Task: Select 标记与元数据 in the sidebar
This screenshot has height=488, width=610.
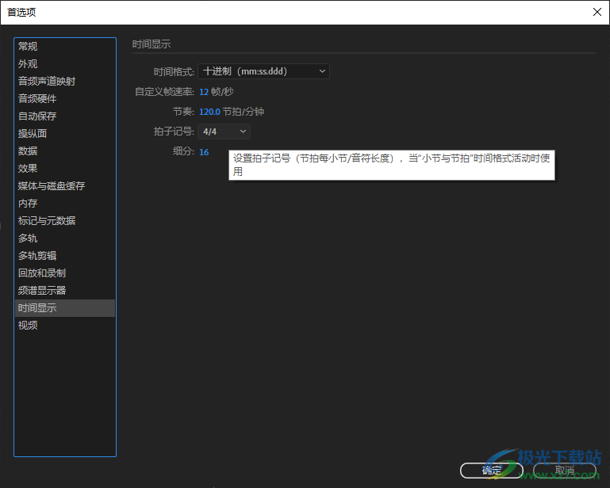Action: tap(48, 221)
